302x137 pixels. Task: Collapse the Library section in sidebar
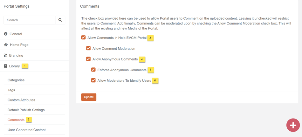click(14, 66)
